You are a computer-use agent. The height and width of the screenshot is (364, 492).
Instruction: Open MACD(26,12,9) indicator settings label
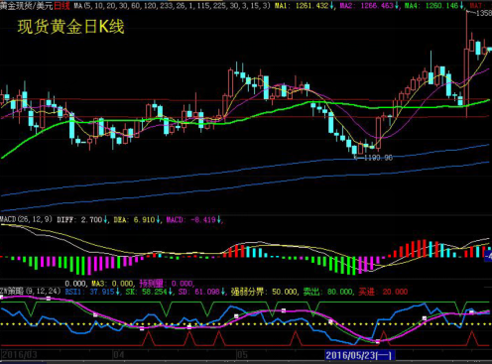[x=26, y=219]
